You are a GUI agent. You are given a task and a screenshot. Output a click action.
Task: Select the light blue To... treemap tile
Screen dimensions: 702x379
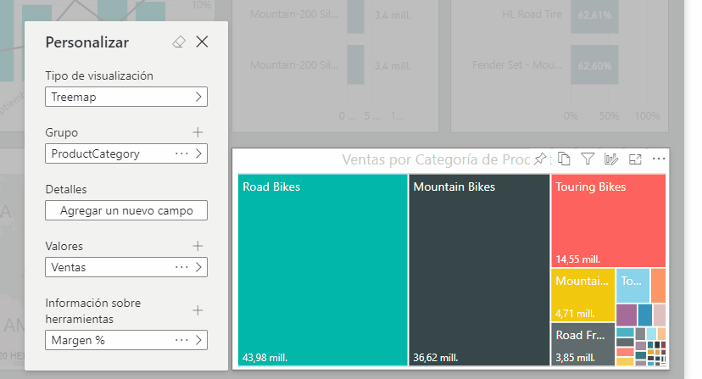[x=632, y=286]
